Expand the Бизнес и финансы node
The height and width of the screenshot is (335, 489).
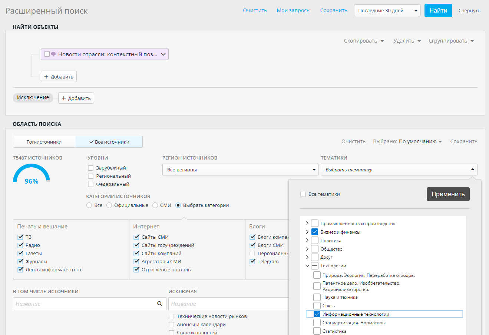[x=307, y=232]
